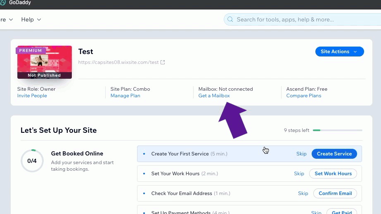The height and width of the screenshot is (214, 381).
Task: Click the 9 steps left label
Action: coord(296,130)
